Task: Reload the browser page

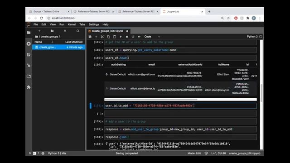Action: (41, 18)
